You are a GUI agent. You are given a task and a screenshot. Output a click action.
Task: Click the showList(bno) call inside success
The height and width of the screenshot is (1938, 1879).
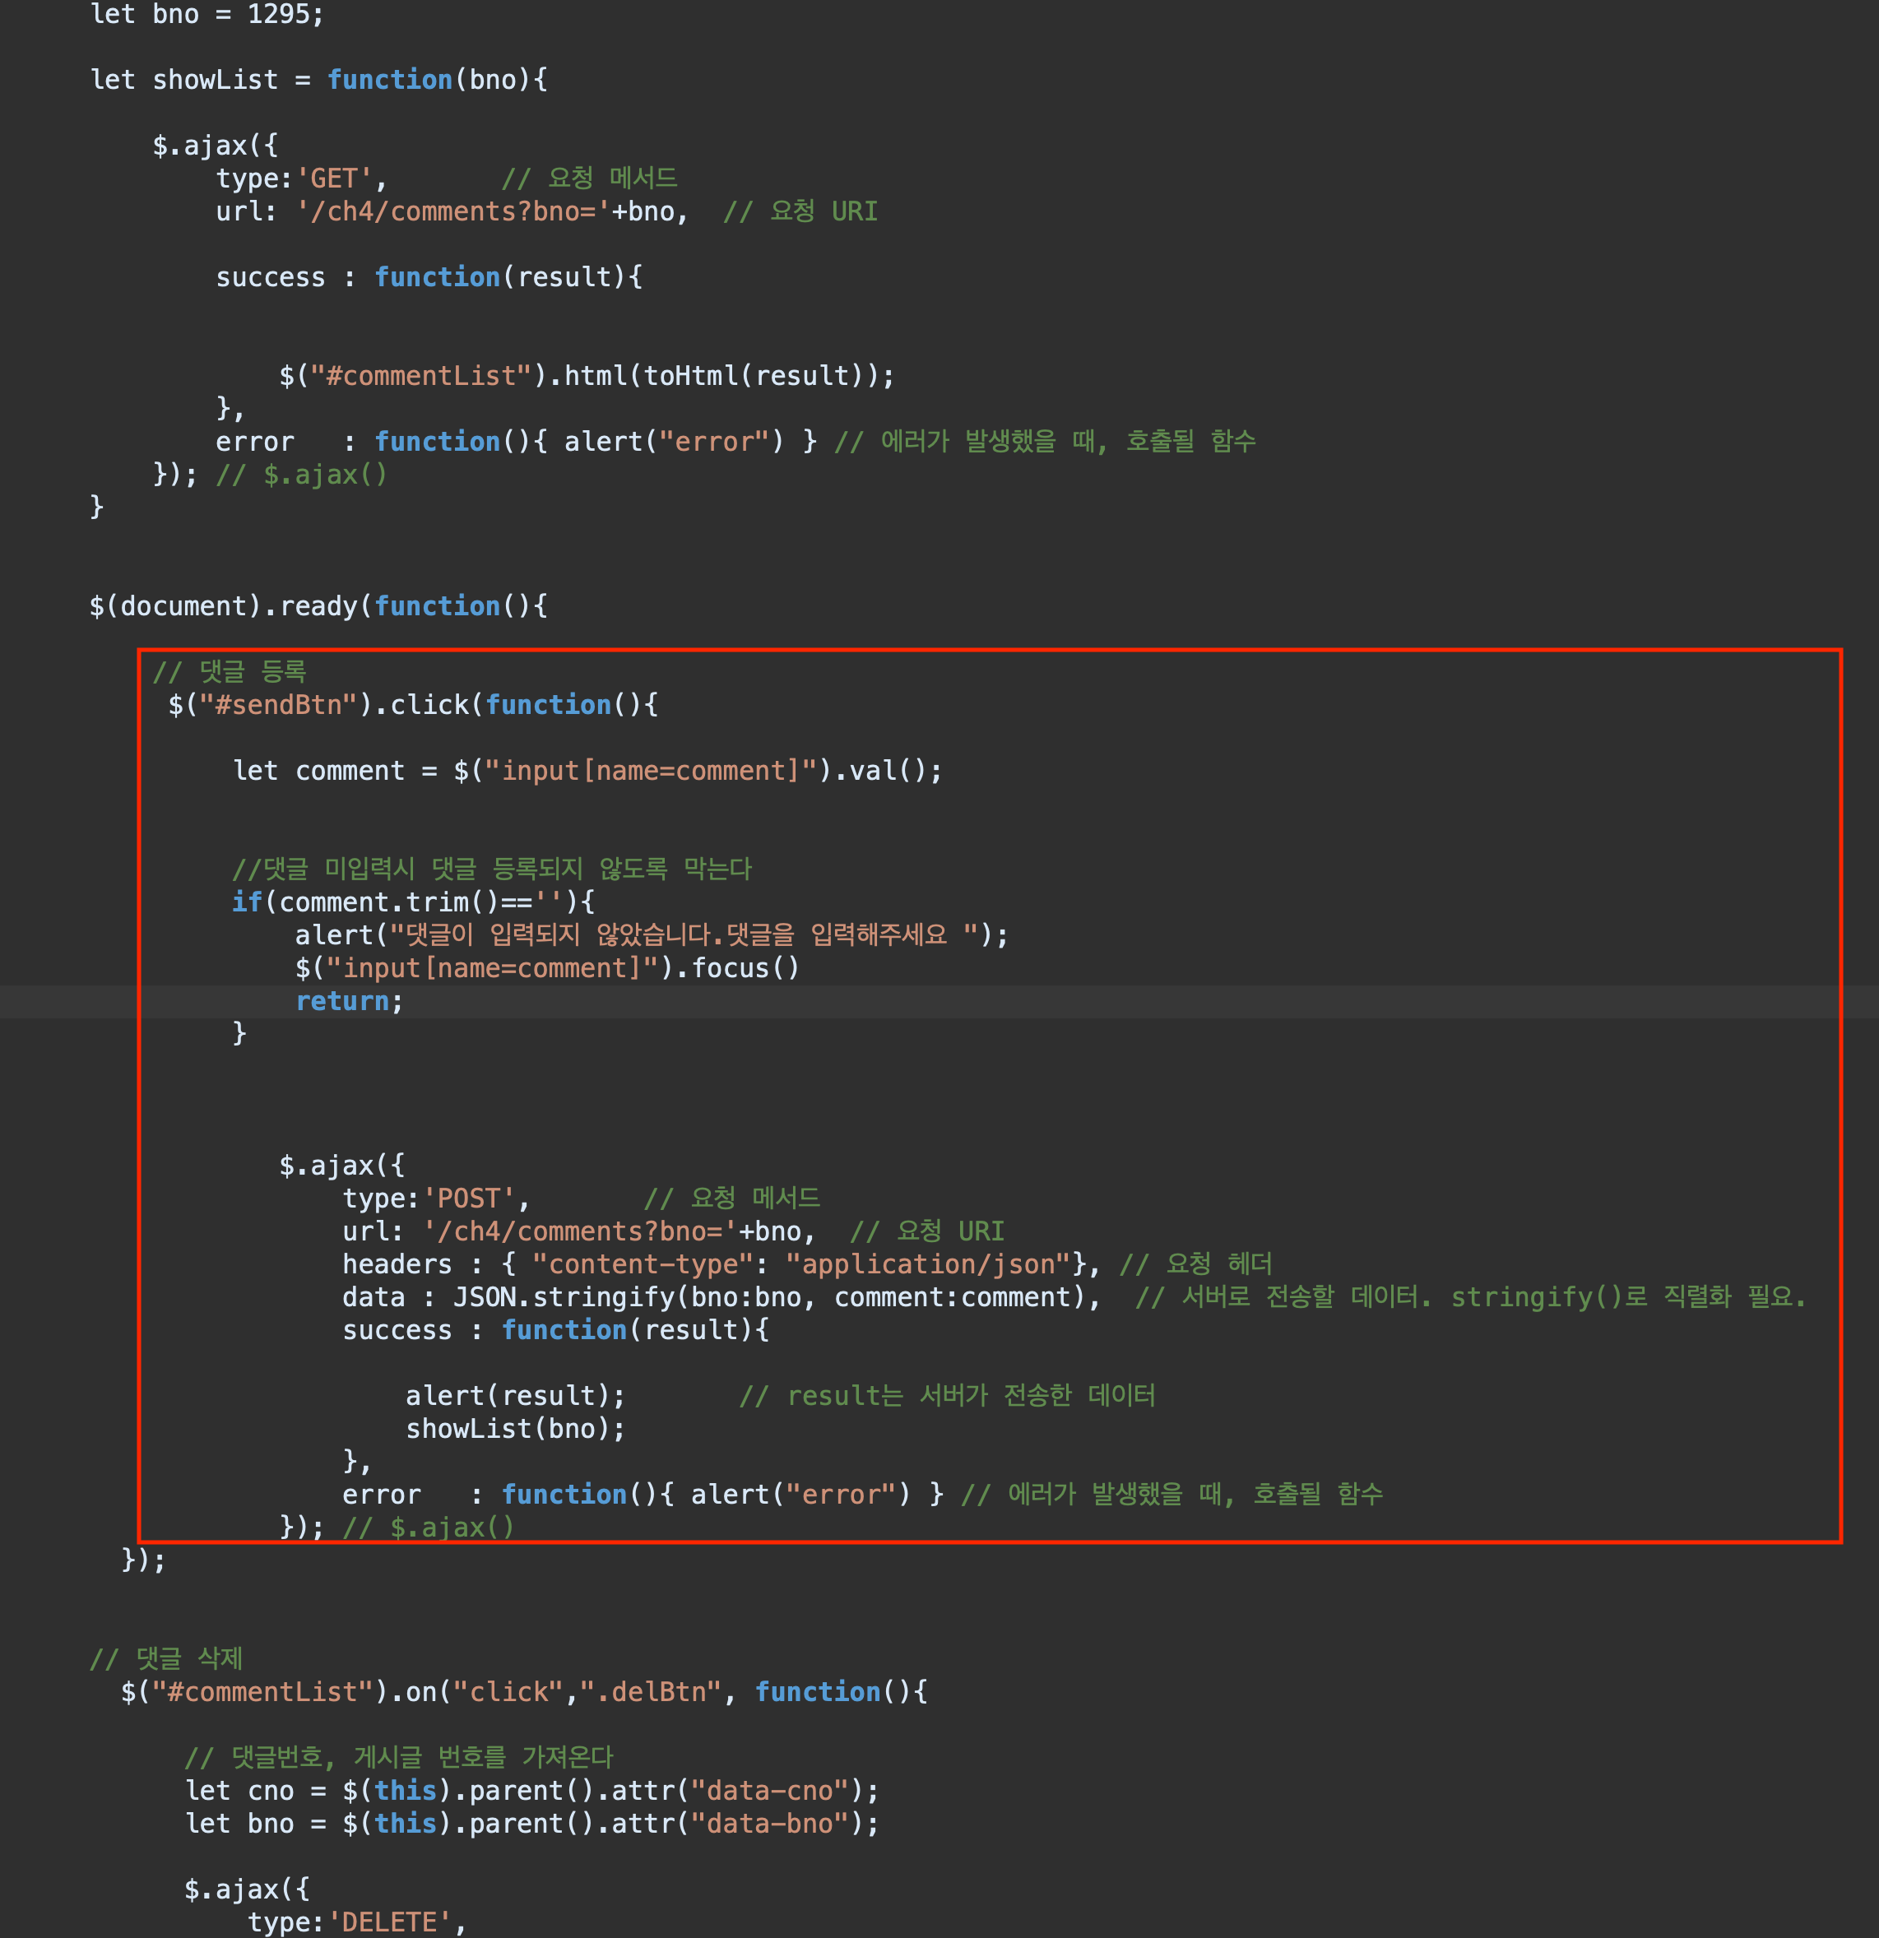coord(514,1429)
